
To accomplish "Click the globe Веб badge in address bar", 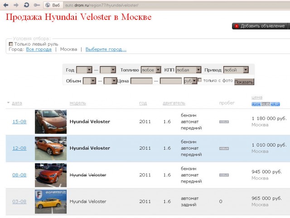I will point(53,5).
